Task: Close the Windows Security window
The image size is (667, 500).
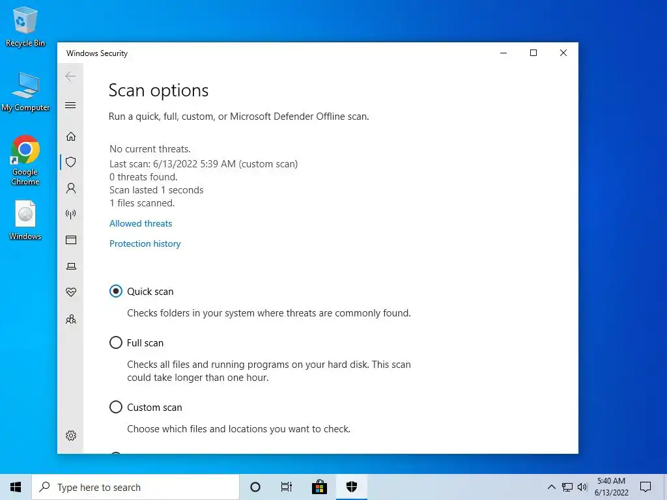Action: point(563,53)
